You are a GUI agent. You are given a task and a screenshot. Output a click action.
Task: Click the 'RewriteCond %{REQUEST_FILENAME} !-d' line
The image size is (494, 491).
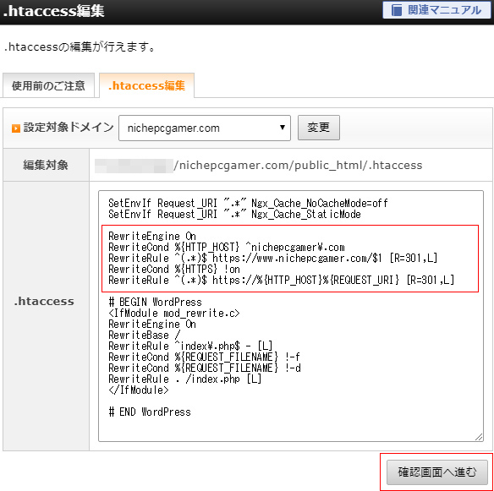[x=205, y=368]
